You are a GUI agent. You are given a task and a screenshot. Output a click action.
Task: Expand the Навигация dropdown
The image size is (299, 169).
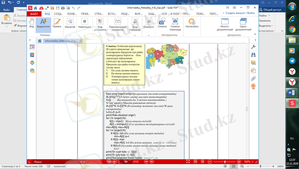[x=84, y=24]
